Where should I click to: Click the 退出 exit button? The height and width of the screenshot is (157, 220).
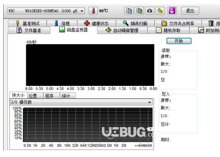(190, 11)
